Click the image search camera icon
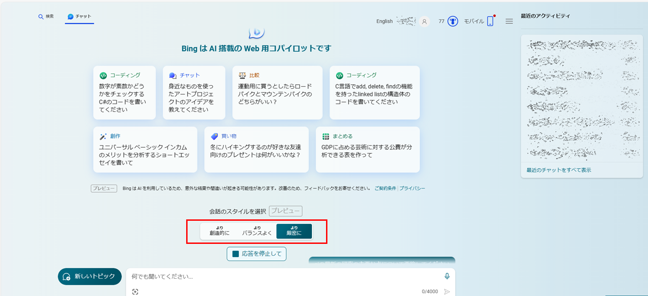Image resolution: width=648 pixels, height=296 pixels. pyautogui.click(x=135, y=291)
